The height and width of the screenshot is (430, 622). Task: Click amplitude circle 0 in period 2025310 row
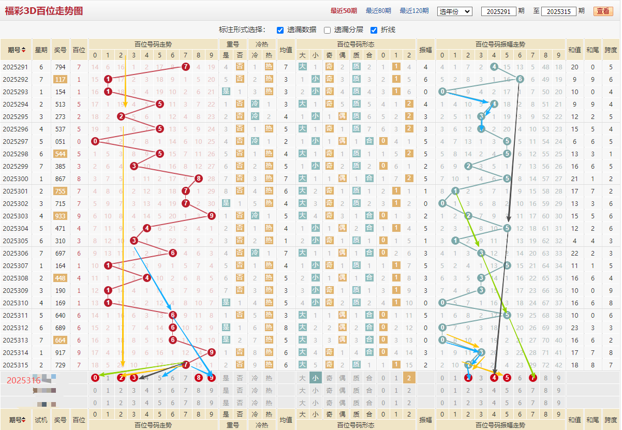442,303
